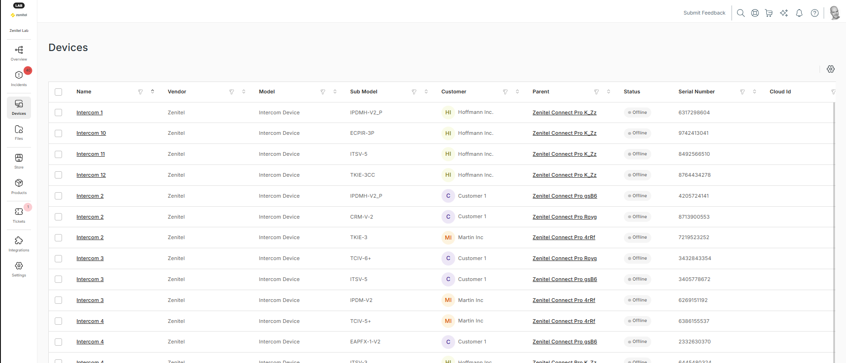This screenshot has width=846, height=363.
Task: Open the shopping cart icon
Action: point(769,13)
